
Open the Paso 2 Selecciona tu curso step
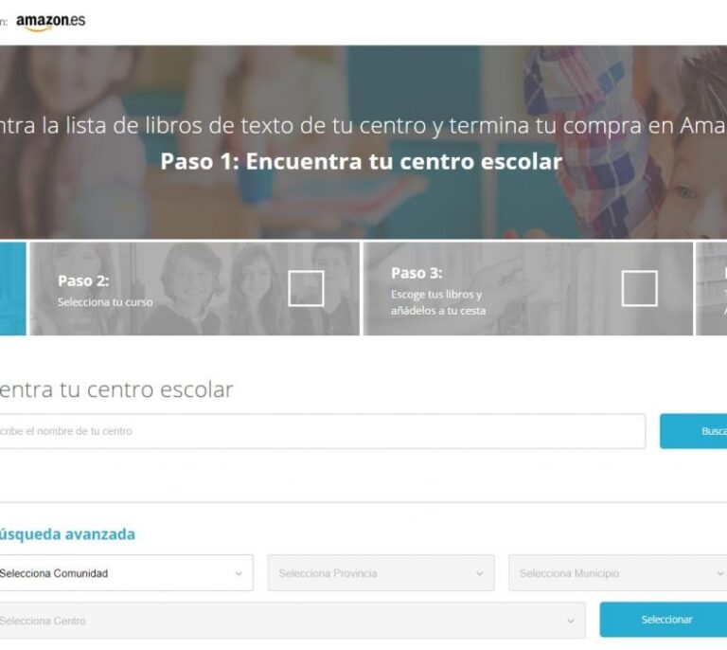195,288
